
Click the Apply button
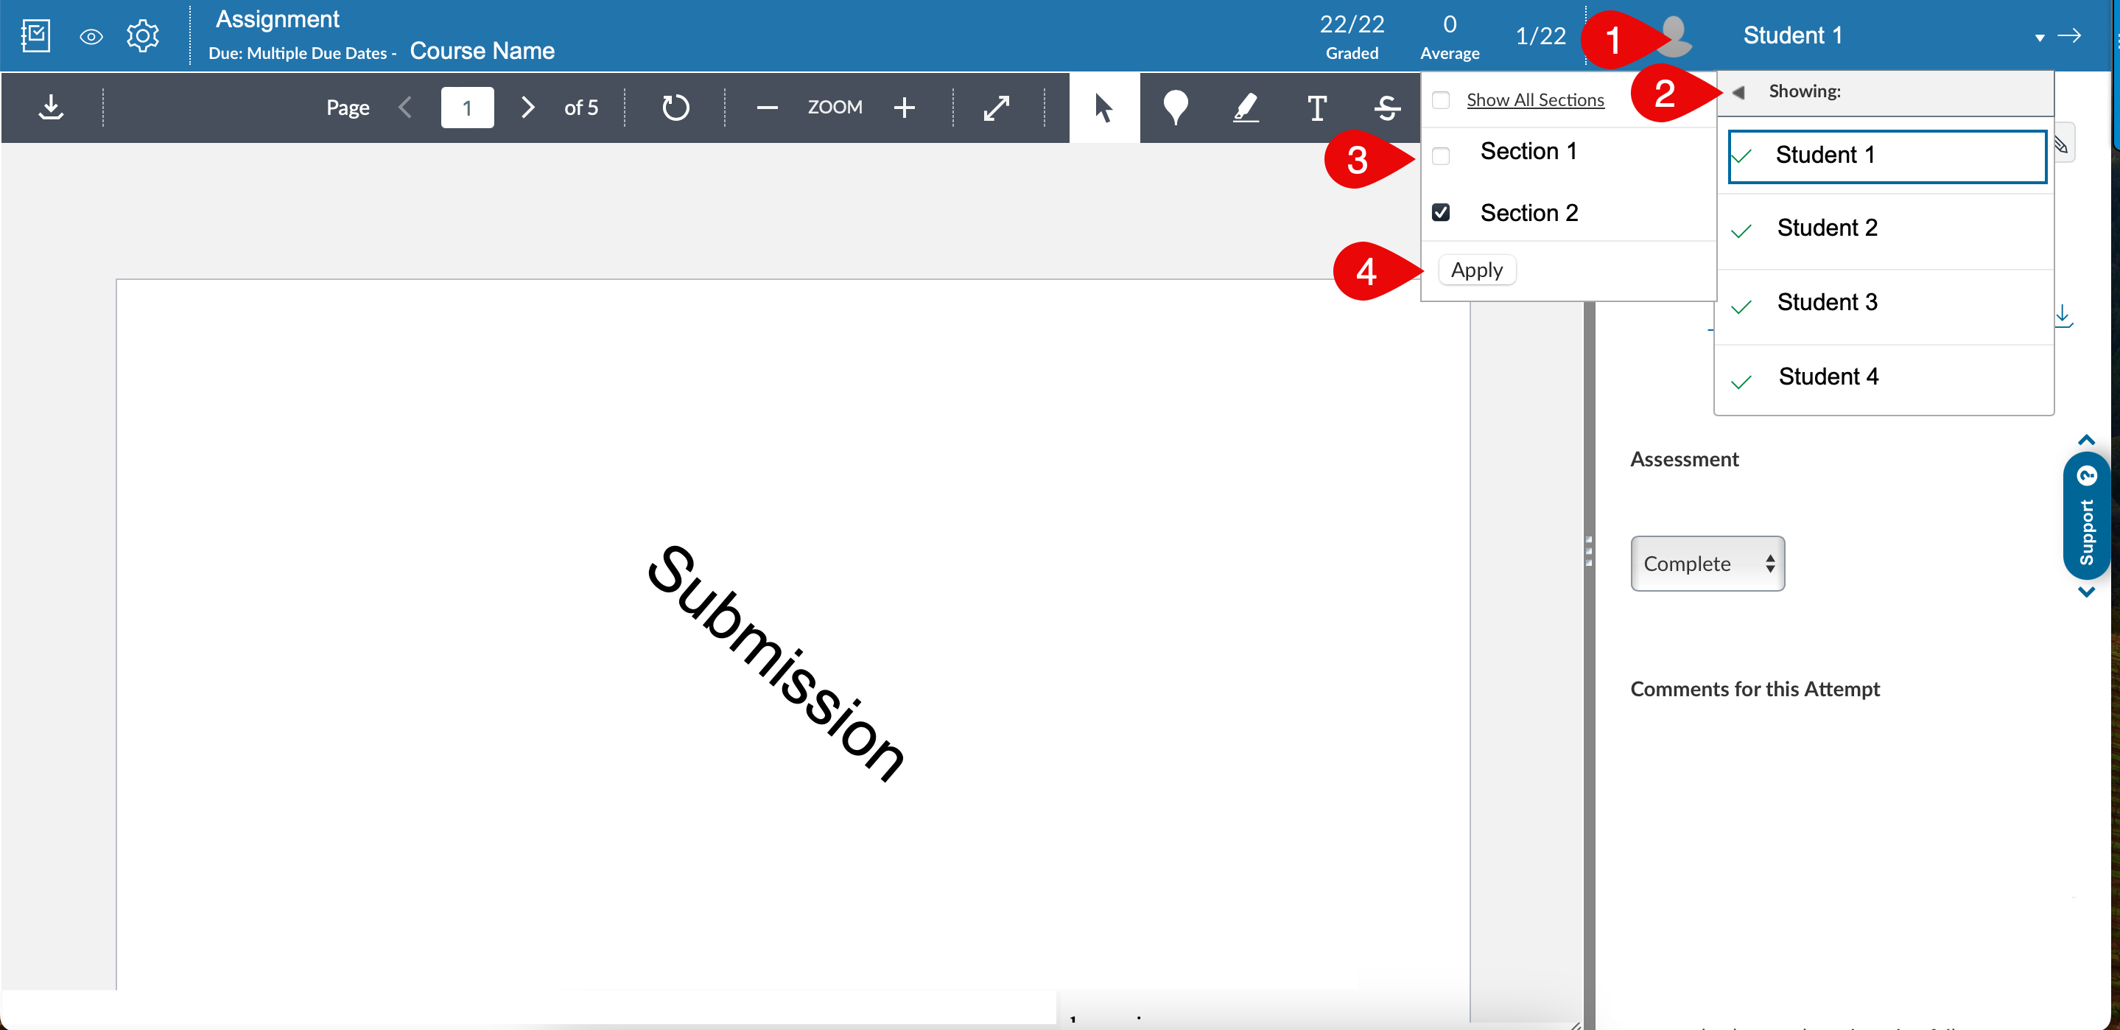pos(1476,270)
